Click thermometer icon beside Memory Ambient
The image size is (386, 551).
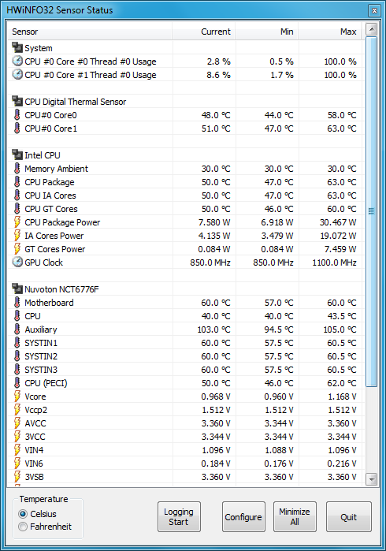coord(17,169)
